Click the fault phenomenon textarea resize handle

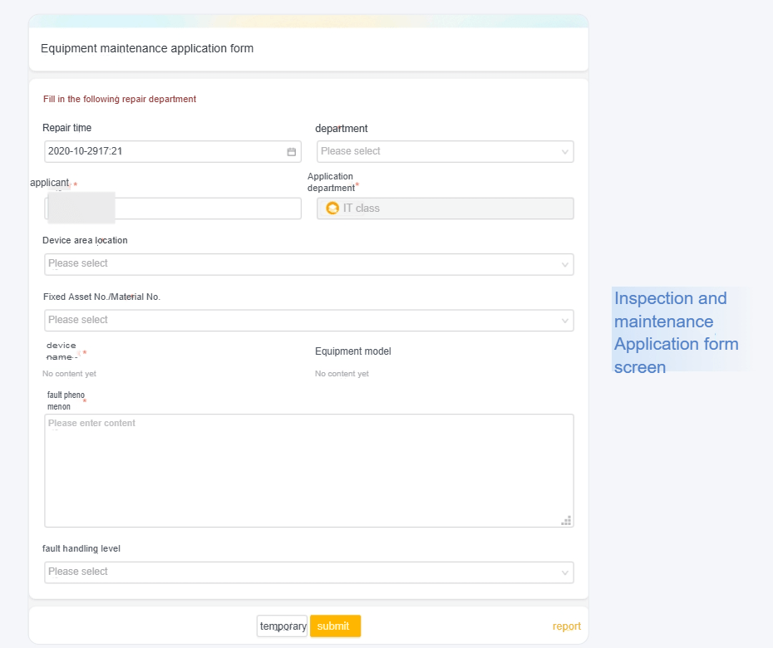(x=566, y=520)
